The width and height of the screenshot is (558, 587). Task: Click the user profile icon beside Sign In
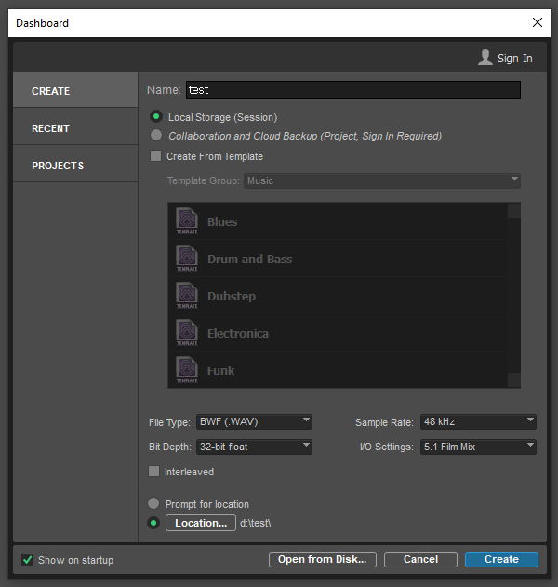tap(485, 58)
